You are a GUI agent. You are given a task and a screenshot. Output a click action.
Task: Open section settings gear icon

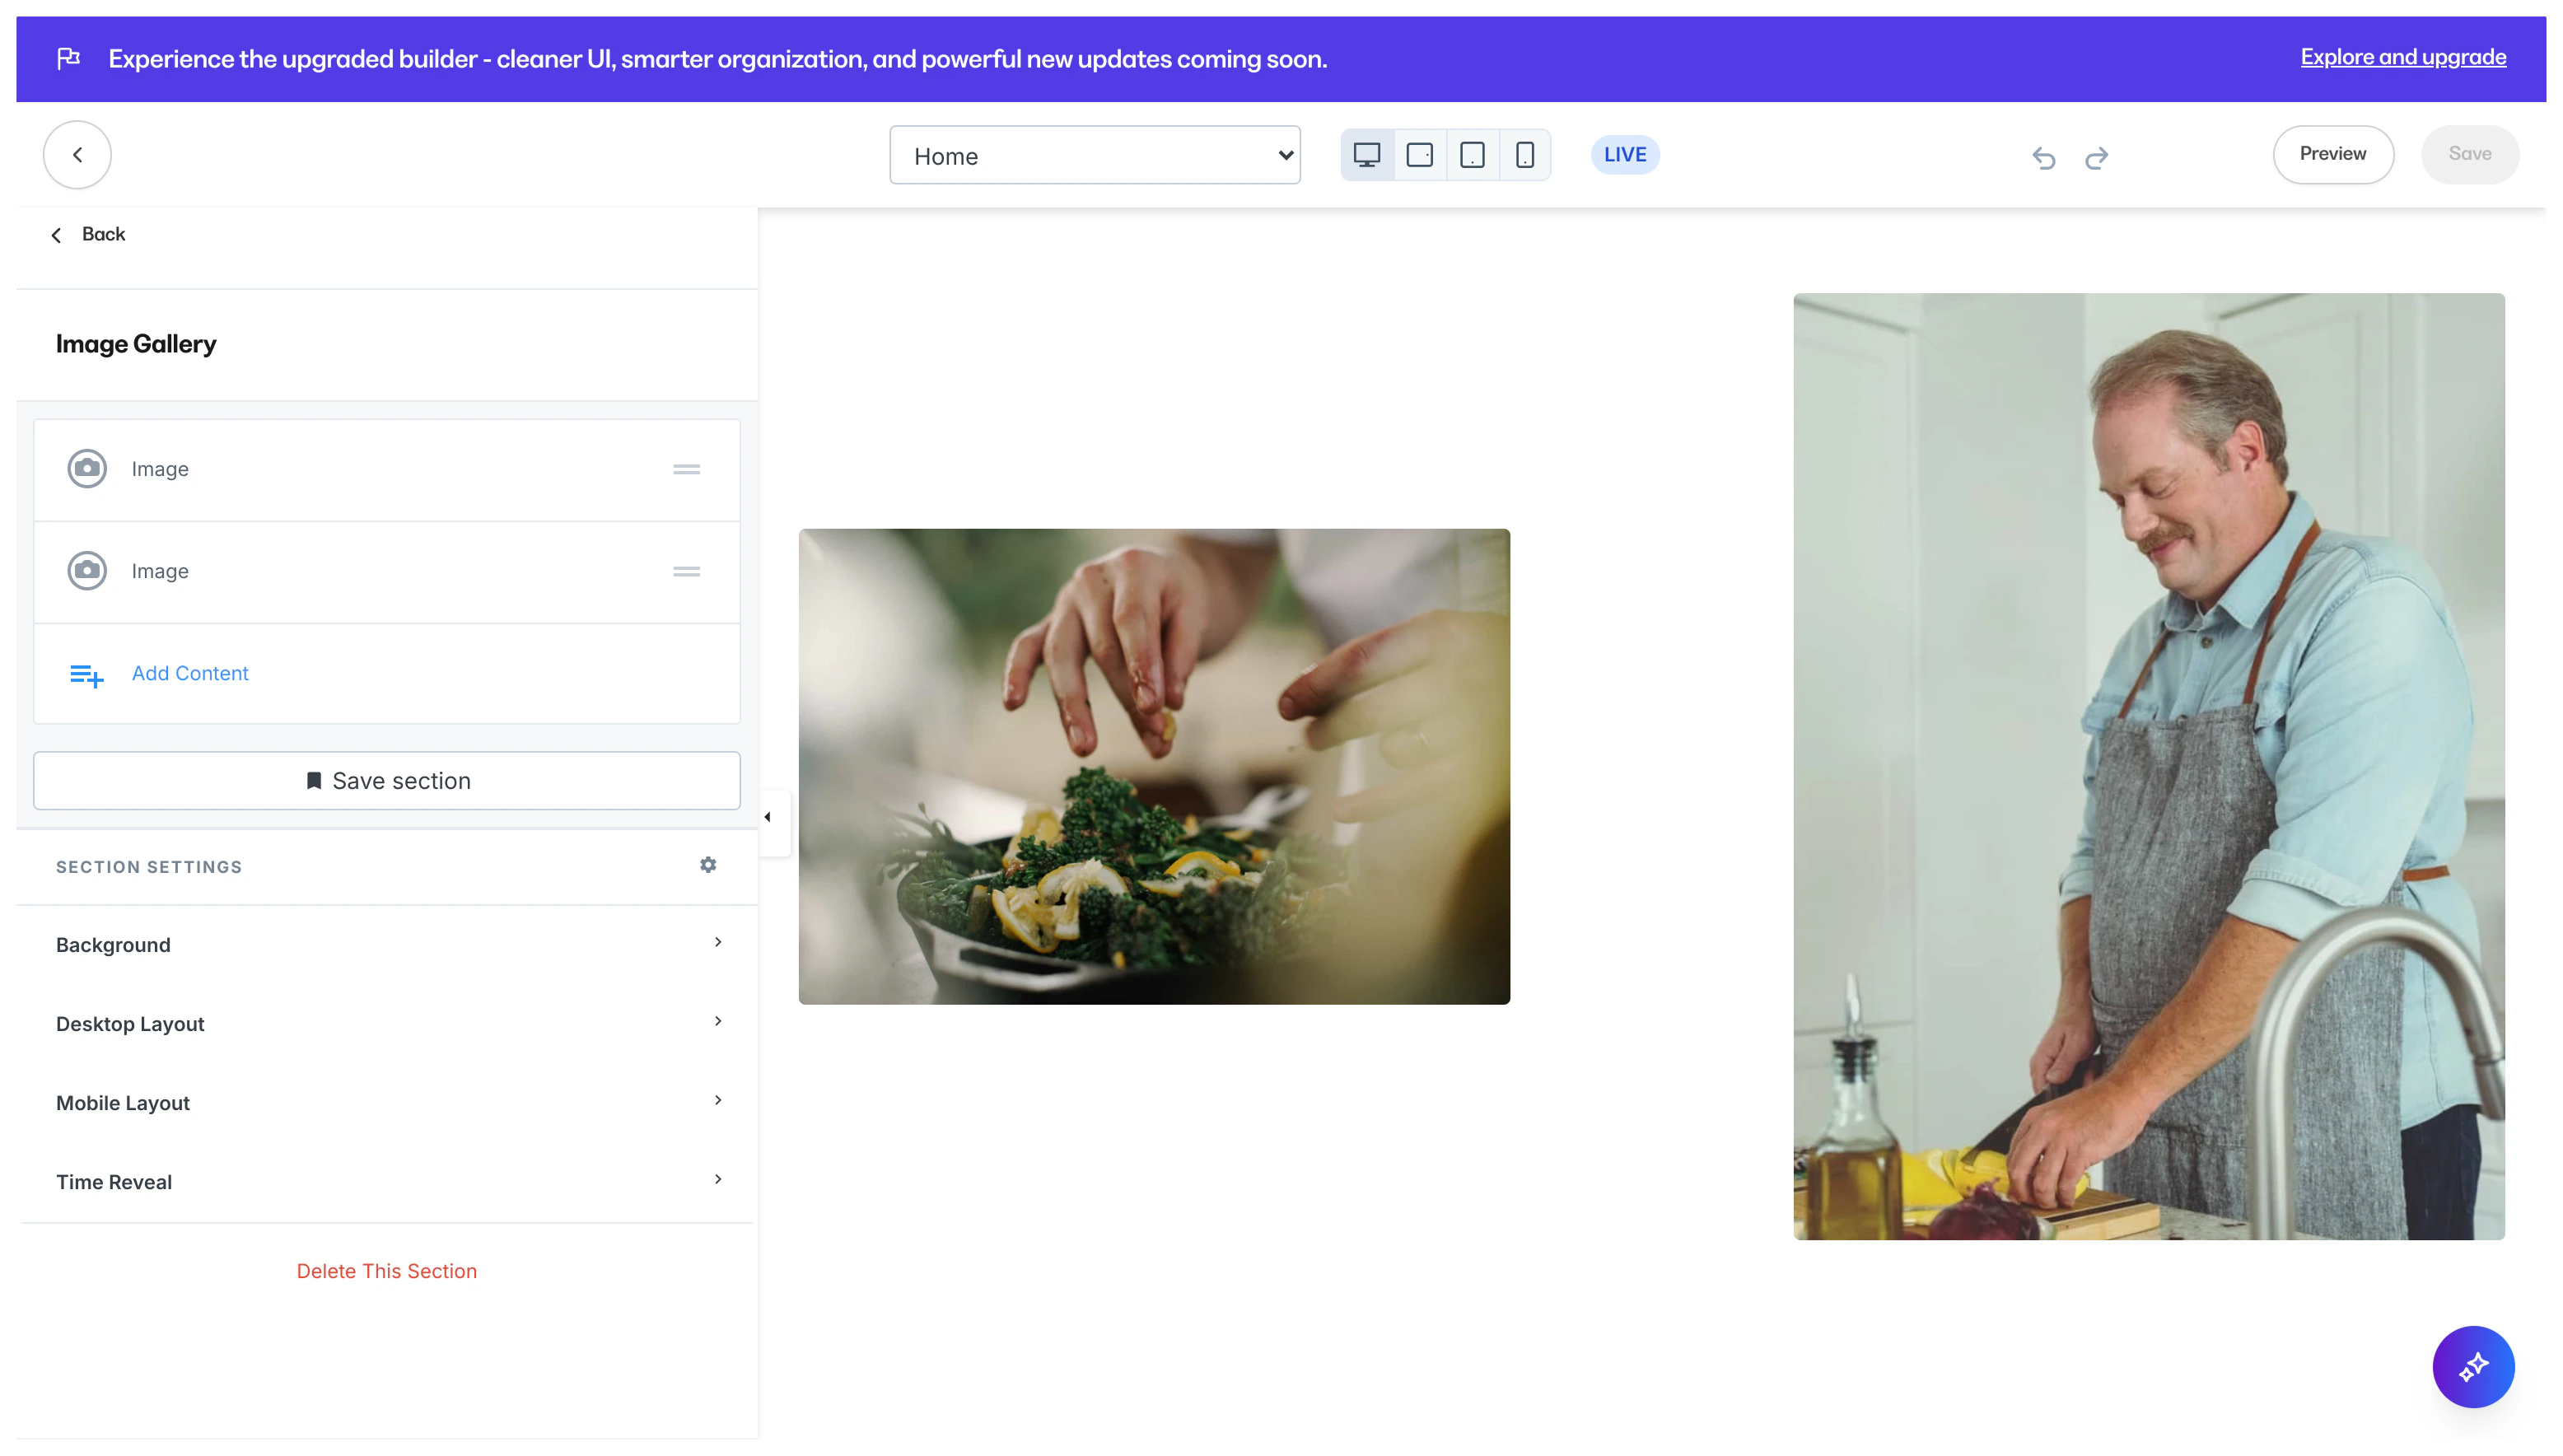(708, 865)
